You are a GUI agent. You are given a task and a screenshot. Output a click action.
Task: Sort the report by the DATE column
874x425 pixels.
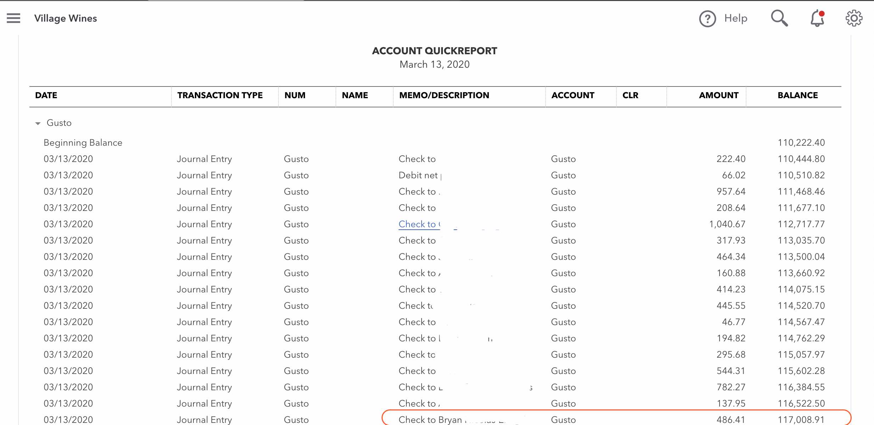pos(46,95)
